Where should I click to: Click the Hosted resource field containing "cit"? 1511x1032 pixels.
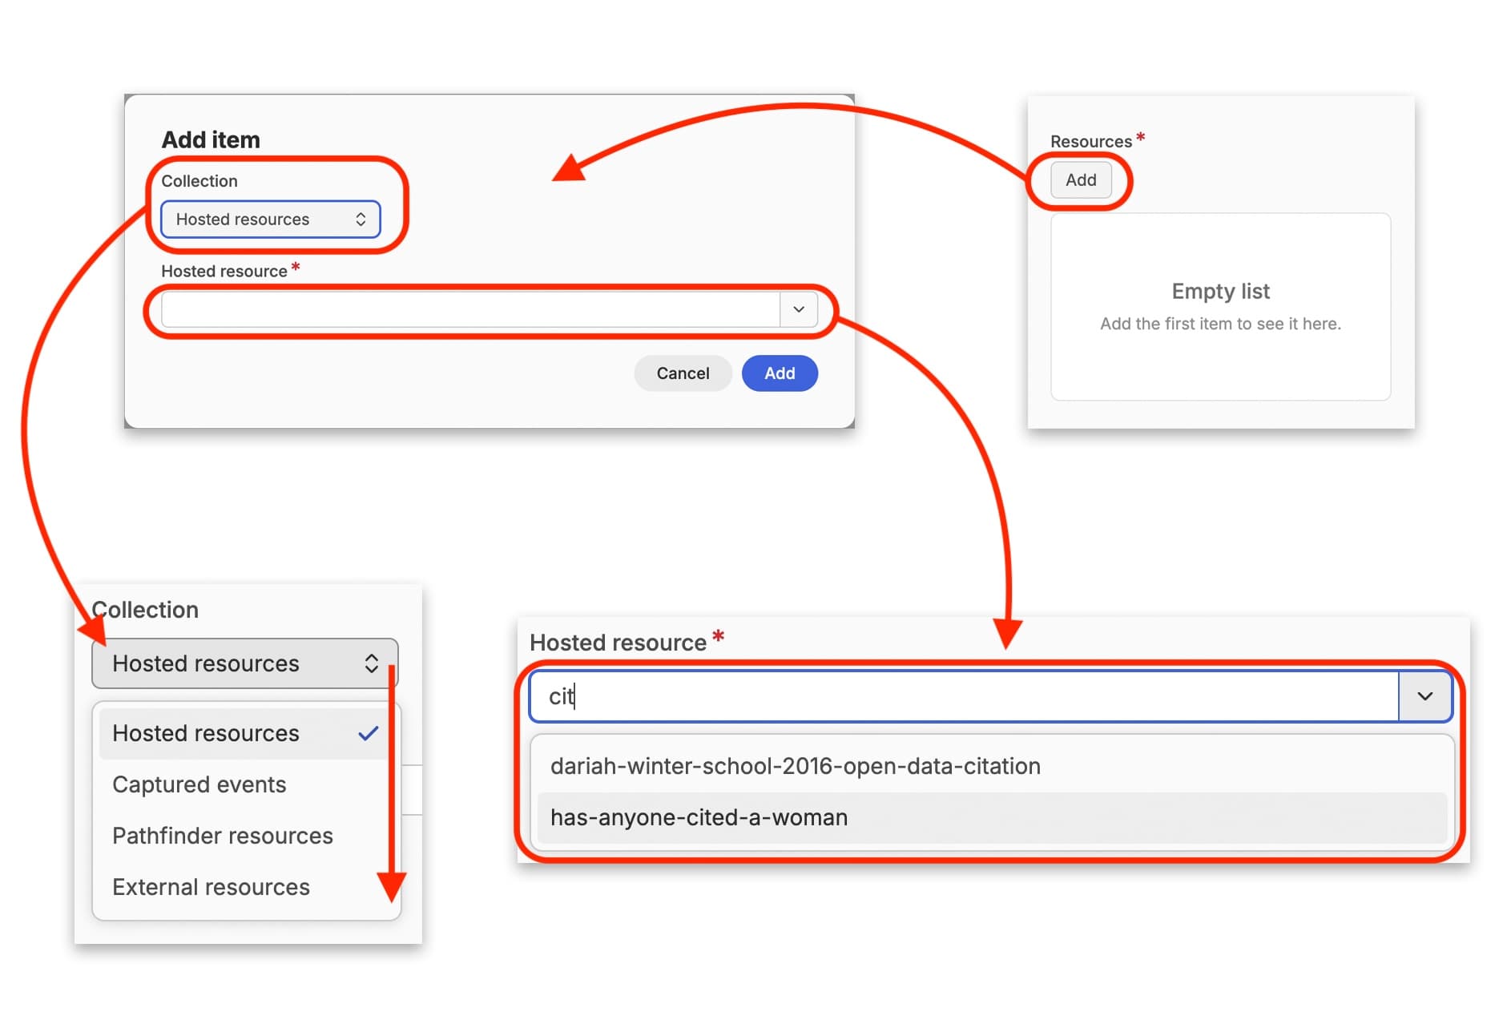961,696
